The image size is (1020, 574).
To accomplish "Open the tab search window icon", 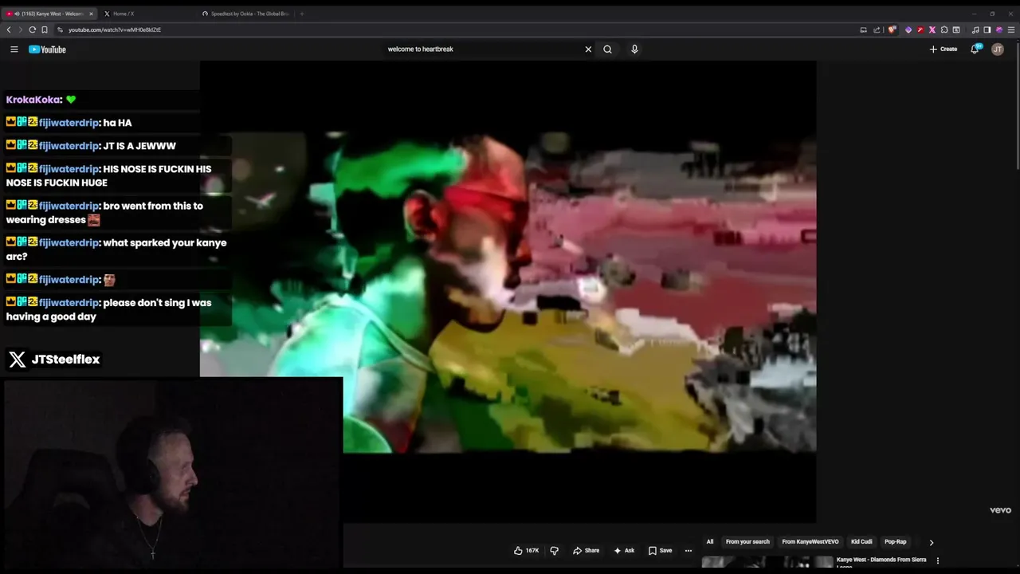I will pyautogui.click(x=956, y=29).
